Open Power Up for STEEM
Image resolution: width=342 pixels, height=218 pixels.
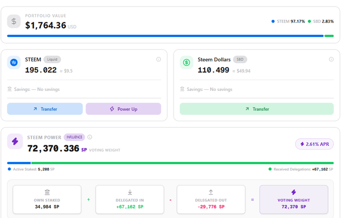tap(123, 109)
